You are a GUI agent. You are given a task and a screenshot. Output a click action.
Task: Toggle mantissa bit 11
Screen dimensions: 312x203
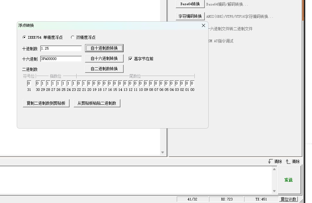coord(136,83)
